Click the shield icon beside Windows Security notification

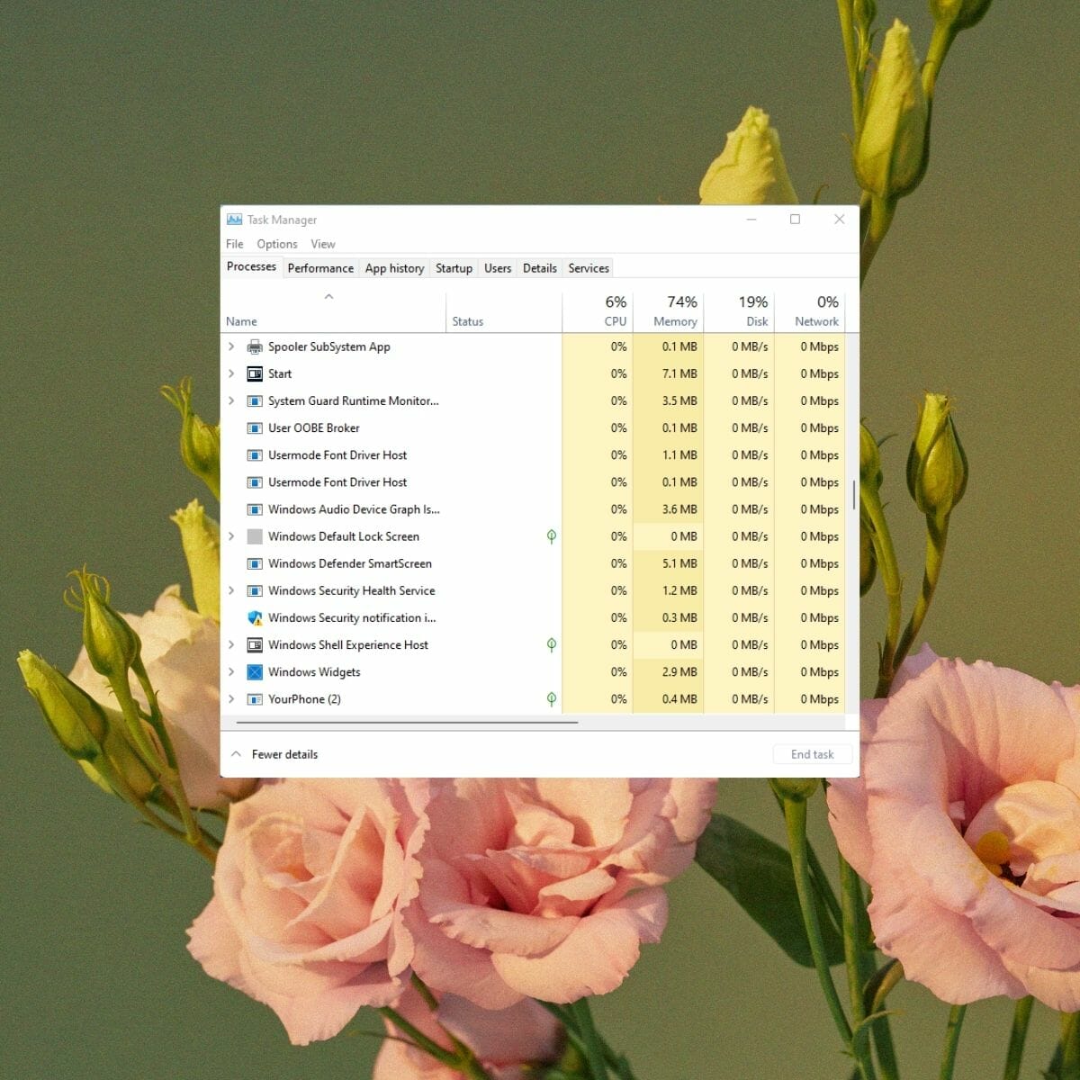[x=255, y=618]
